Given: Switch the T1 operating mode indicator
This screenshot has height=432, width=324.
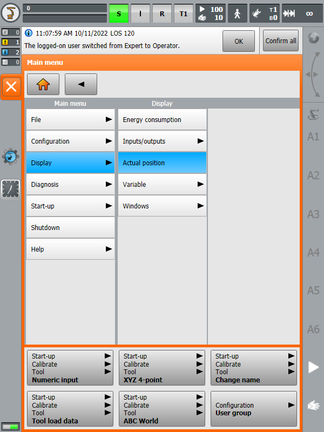Looking at the screenshot, I should click(x=184, y=13).
